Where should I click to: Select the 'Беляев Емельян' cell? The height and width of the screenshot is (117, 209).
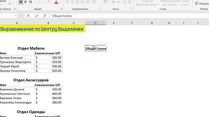point(17,58)
